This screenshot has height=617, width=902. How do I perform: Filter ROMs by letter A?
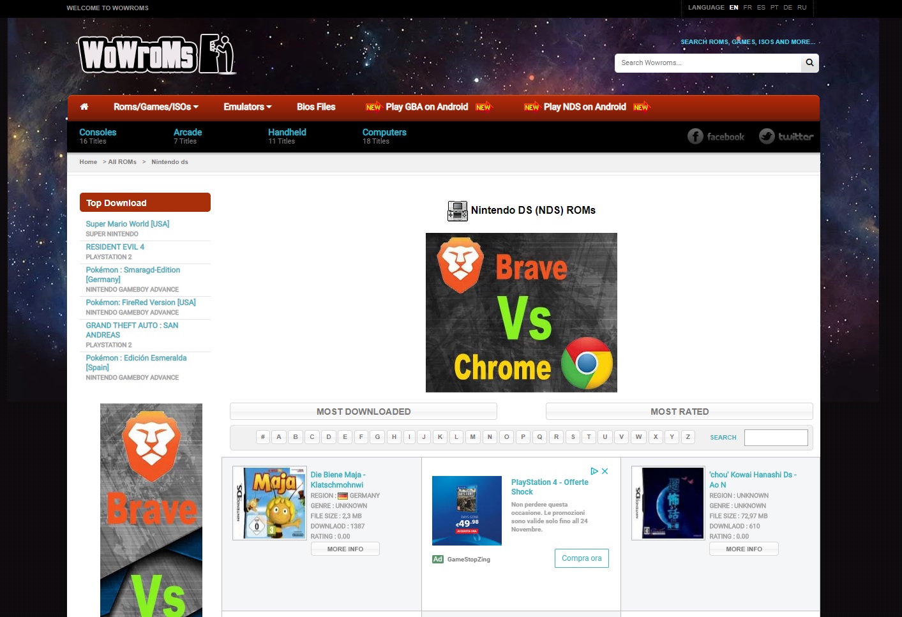click(x=279, y=437)
